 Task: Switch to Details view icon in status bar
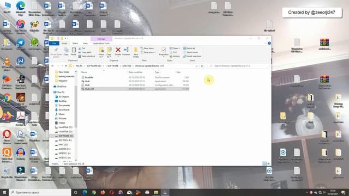coord(264,163)
